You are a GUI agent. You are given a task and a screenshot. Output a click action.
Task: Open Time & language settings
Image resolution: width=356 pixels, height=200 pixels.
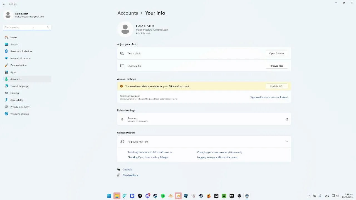[27, 86]
